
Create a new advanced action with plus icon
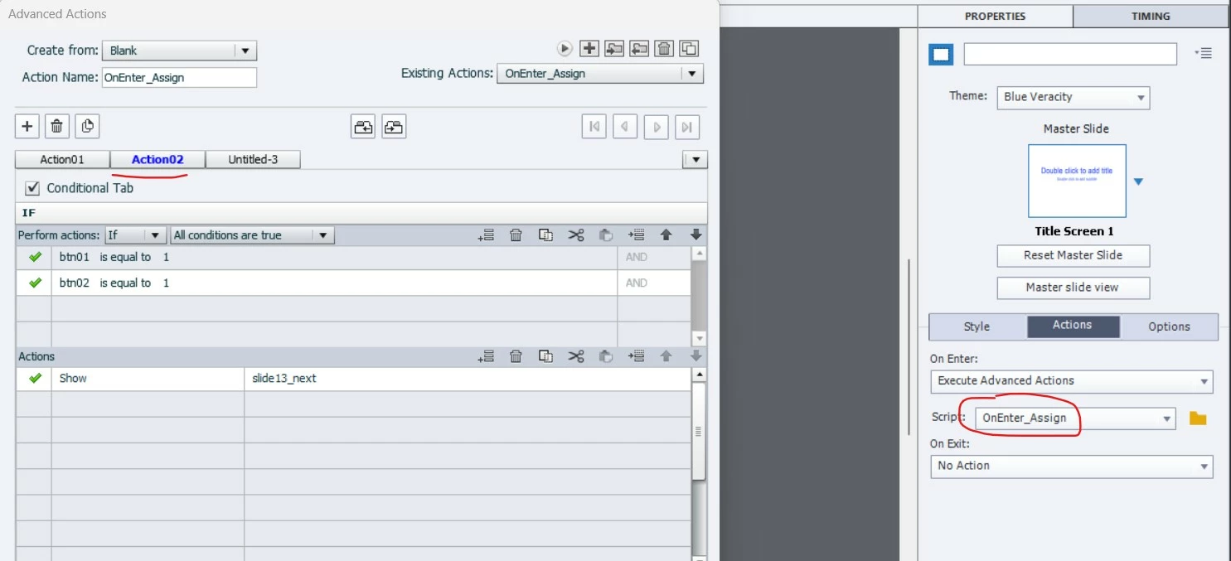[x=589, y=48]
